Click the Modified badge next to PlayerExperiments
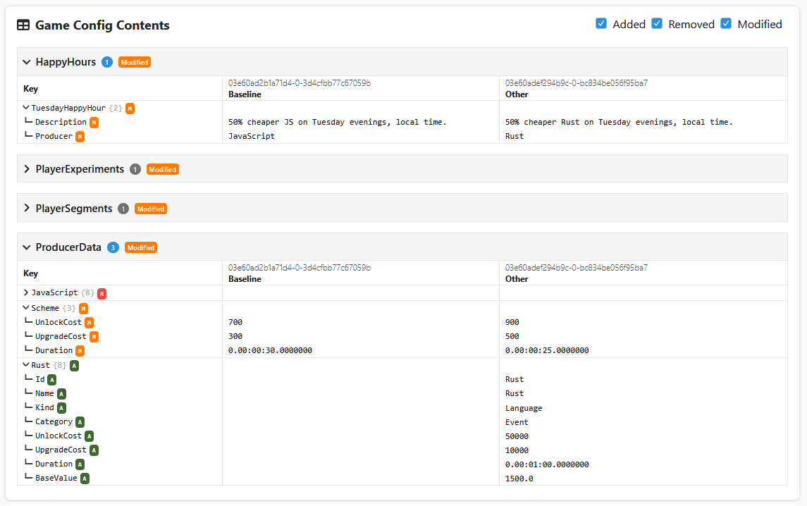807x506 pixels. 163,169
